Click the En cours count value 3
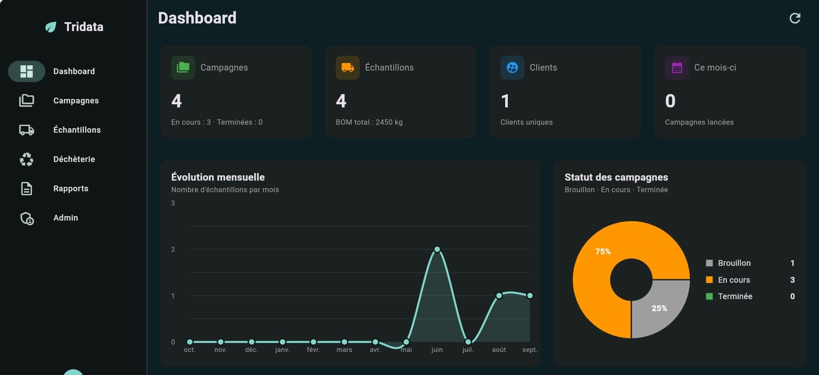The width and height of the screenshot is (819, 375). [792, 280]
